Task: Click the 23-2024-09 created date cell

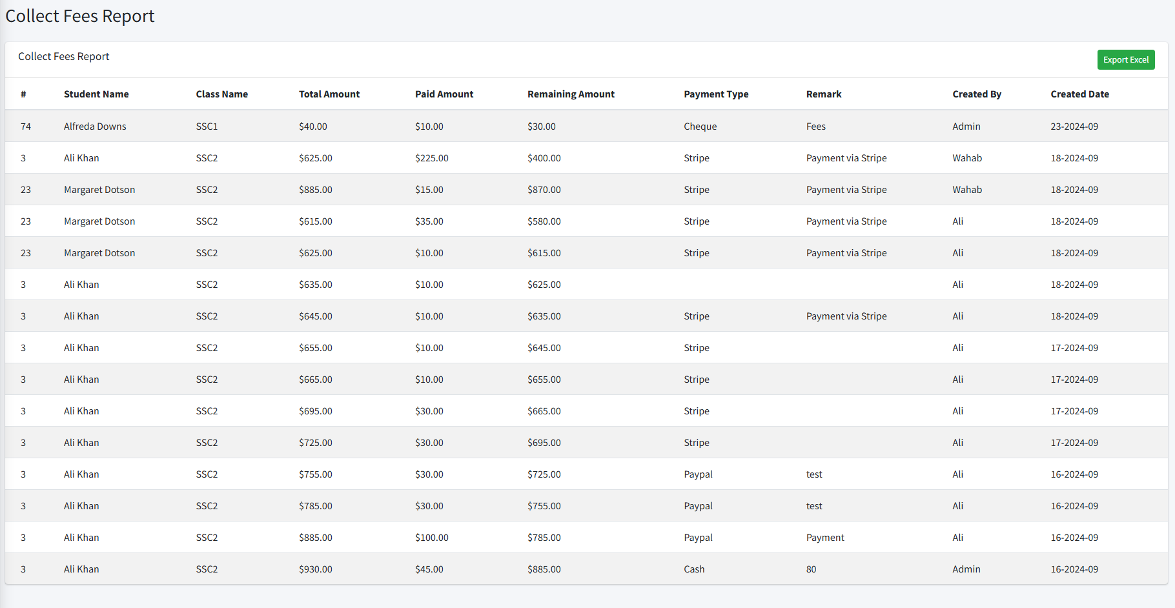Action: [x=1074, y=127]
